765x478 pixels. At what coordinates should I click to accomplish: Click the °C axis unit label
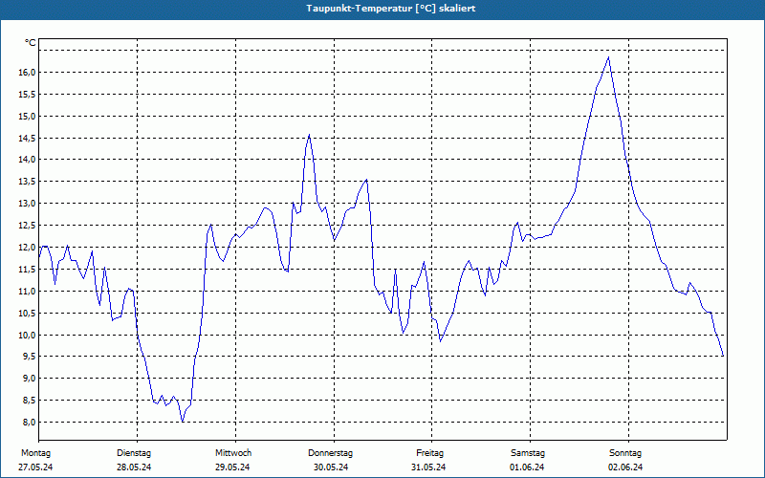pos(31,43)
